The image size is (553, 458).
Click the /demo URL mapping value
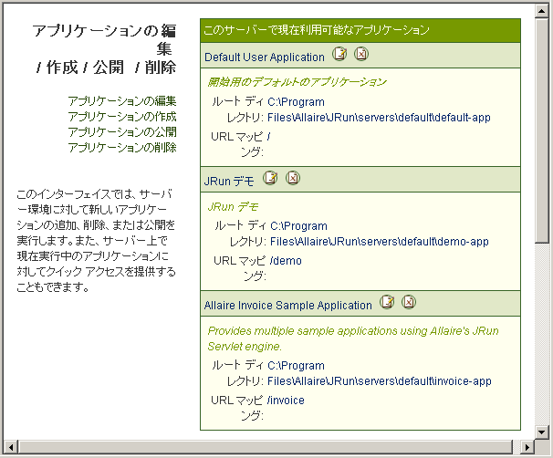286,261
